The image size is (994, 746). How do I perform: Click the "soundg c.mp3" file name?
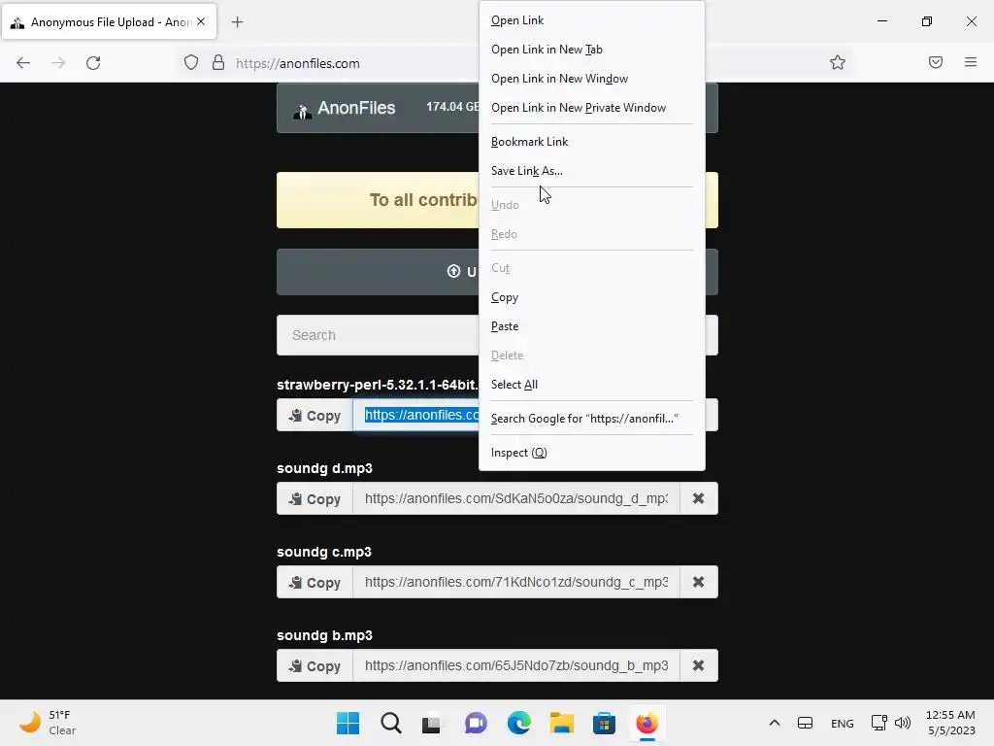(324, 552)
